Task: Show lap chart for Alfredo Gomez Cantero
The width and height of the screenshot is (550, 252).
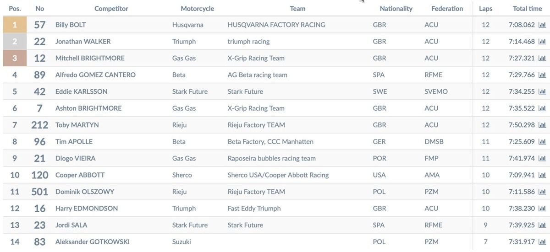Action: point(542,75)
